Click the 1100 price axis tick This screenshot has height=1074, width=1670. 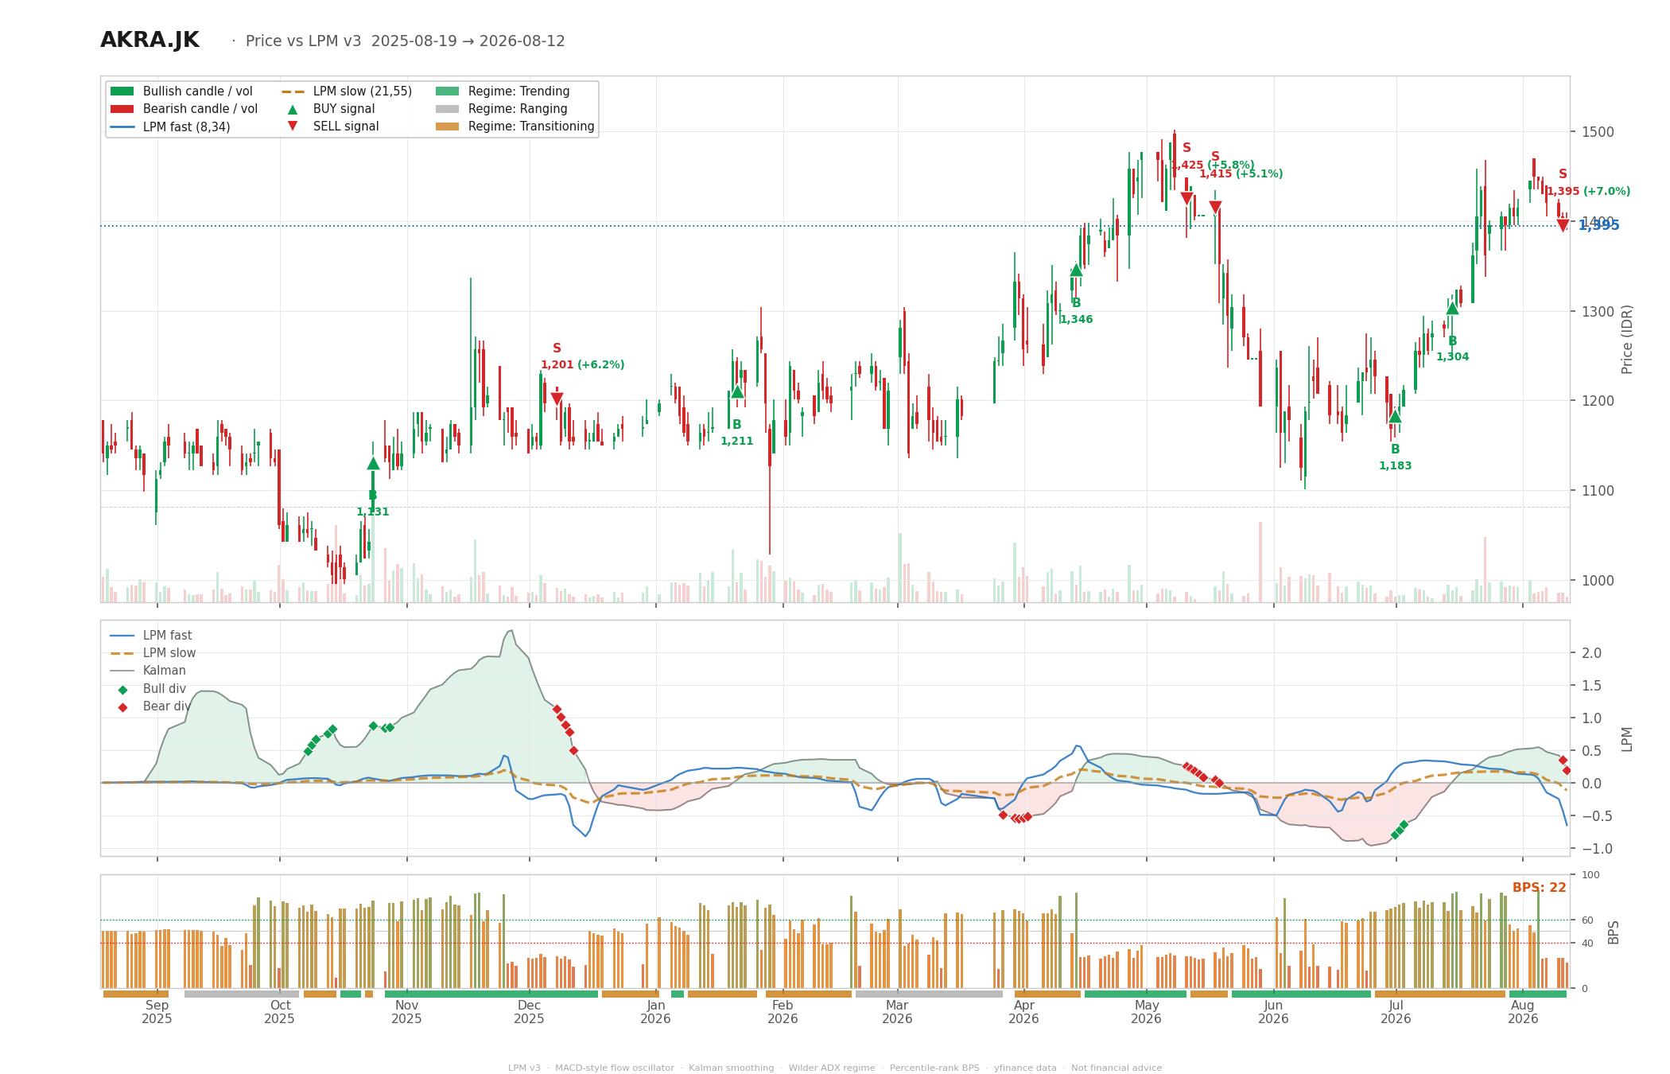(1597, 491)
